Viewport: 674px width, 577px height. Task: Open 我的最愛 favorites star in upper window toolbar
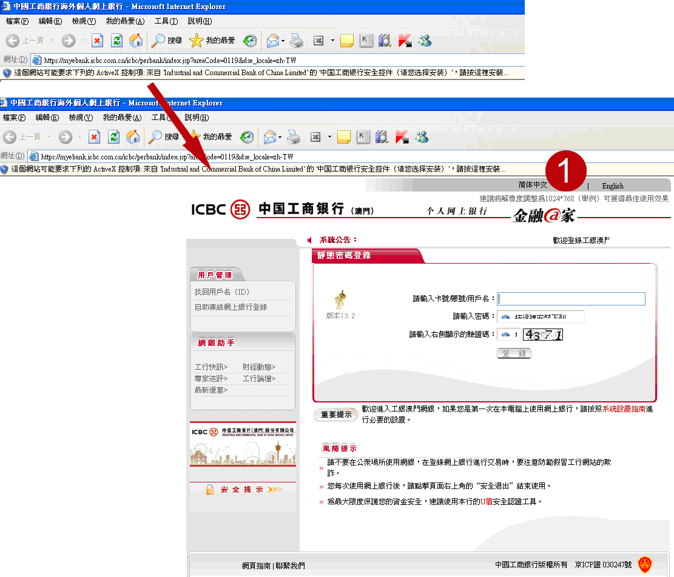212,41
